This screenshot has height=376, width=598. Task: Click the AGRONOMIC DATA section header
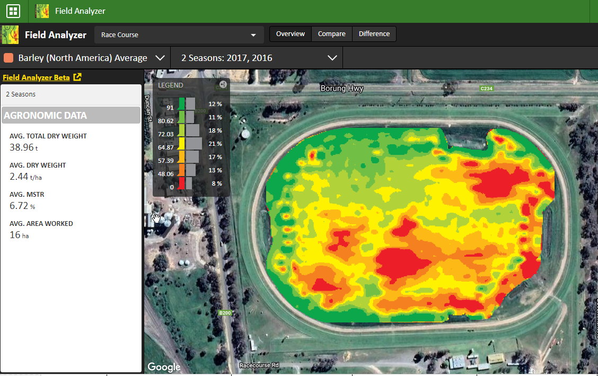[x=71, y=115]
